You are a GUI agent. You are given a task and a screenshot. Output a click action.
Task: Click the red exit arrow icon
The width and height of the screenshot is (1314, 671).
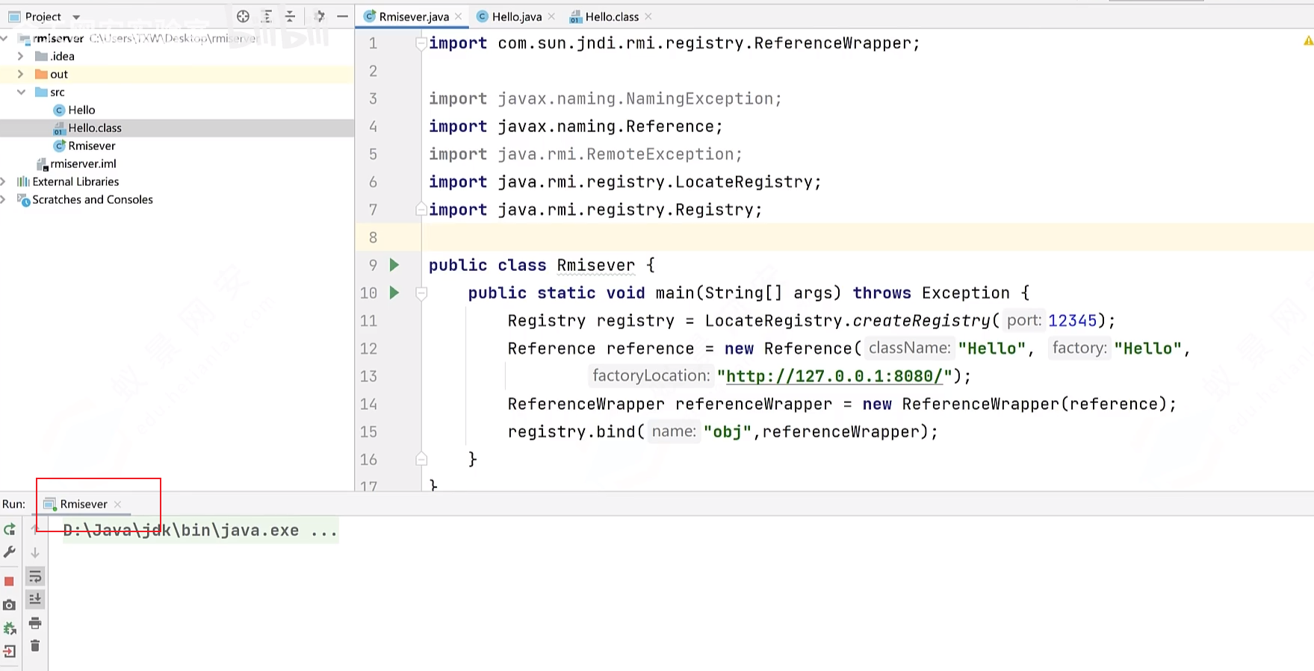click(x=10, y=652)
